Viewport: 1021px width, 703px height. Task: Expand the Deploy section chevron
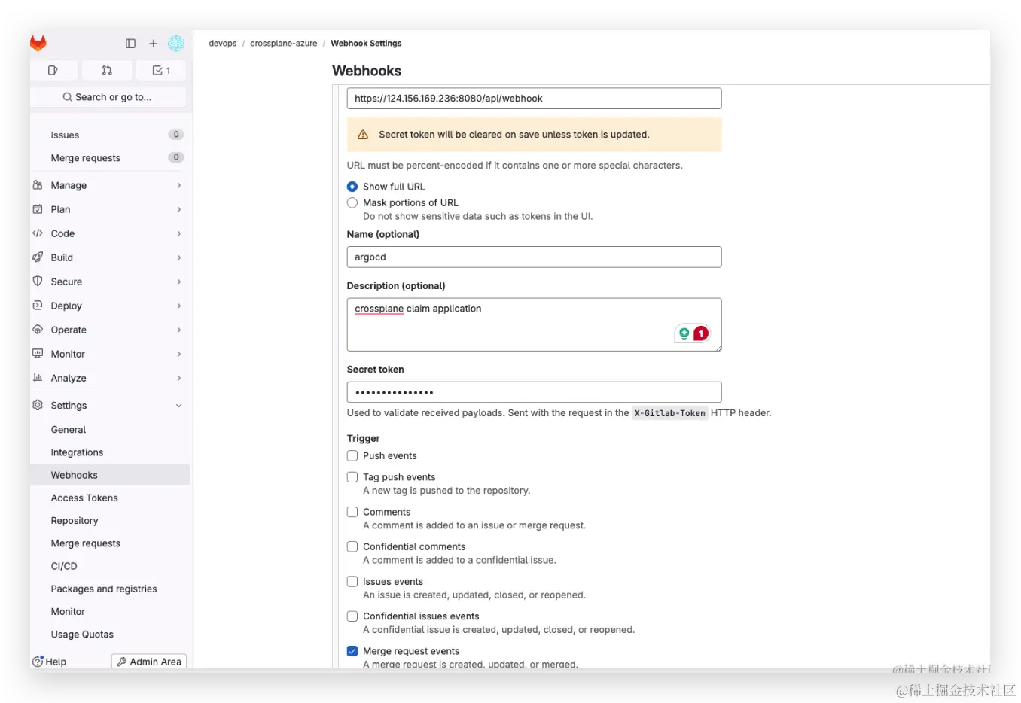point(179,306)
